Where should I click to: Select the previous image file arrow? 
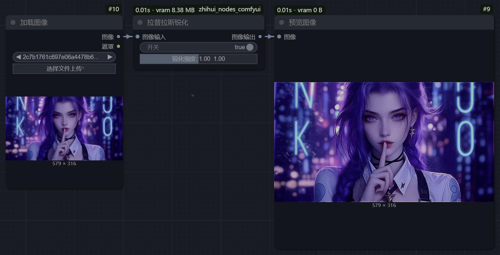[19, 57]
